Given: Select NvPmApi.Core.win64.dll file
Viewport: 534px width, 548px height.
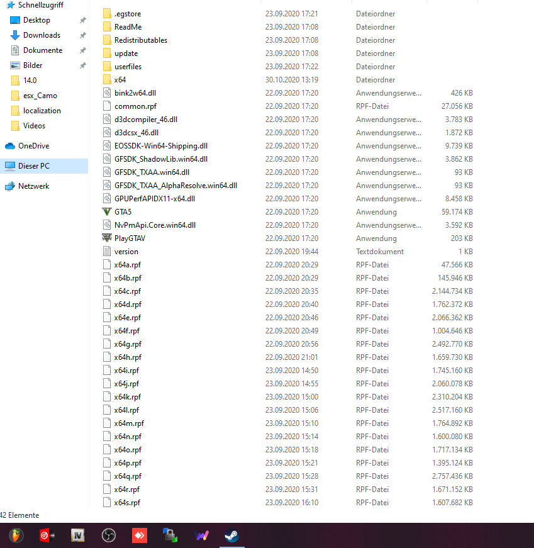Looking at the screenshot, I should tap(155, 225).
